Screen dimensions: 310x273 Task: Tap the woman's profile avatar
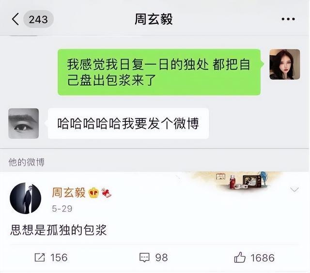point(285,64)
